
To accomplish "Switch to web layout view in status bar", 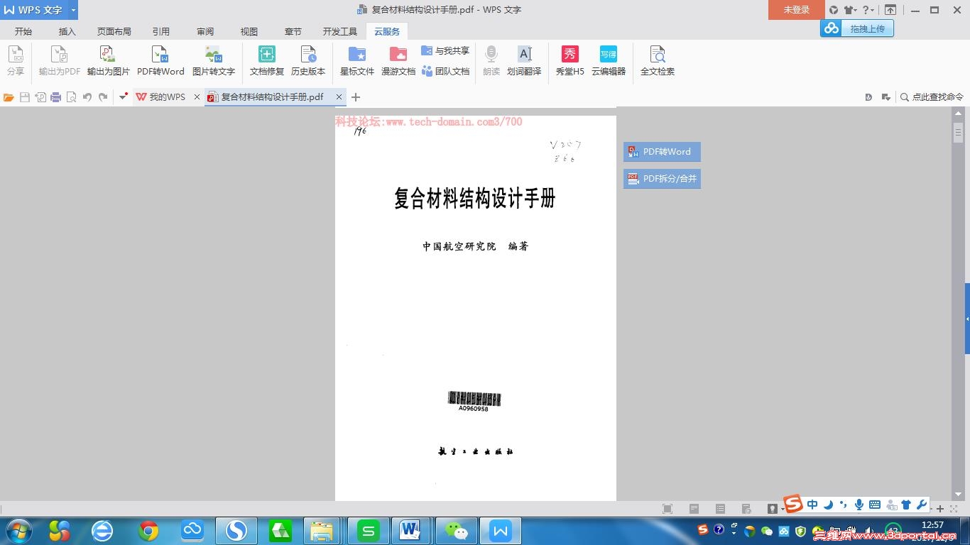I will click(x=746, y=509).
